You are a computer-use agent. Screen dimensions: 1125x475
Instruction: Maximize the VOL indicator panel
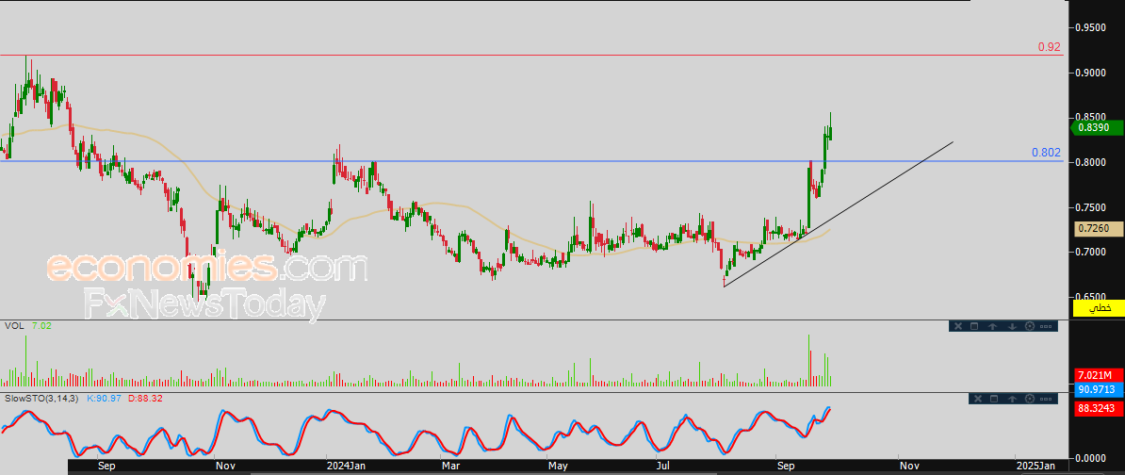[974, 326]
